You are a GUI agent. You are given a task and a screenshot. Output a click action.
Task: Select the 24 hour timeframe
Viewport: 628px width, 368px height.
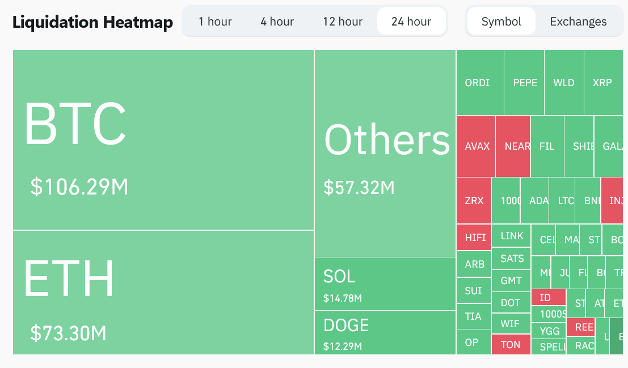(411, 22)
